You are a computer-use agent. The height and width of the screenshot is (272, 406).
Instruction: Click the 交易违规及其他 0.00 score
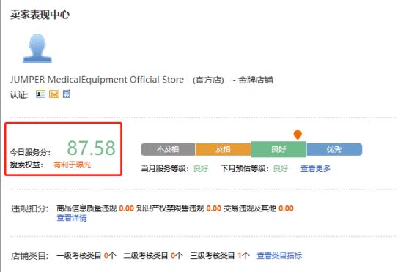(286, 208)
